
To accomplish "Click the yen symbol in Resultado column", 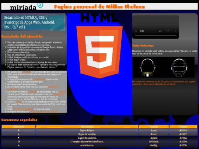I will pyautogui.click(x=19, y=130).
